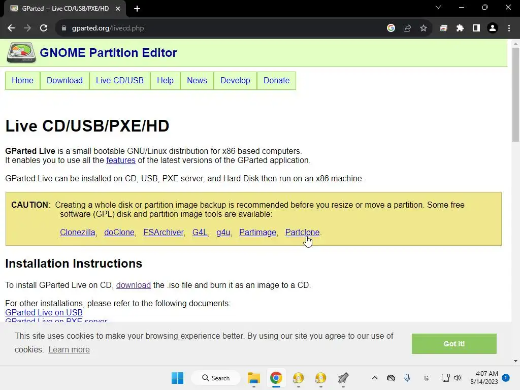Open the notification badge
This screenshot has width=520, height=390.
tap(506, 378)
